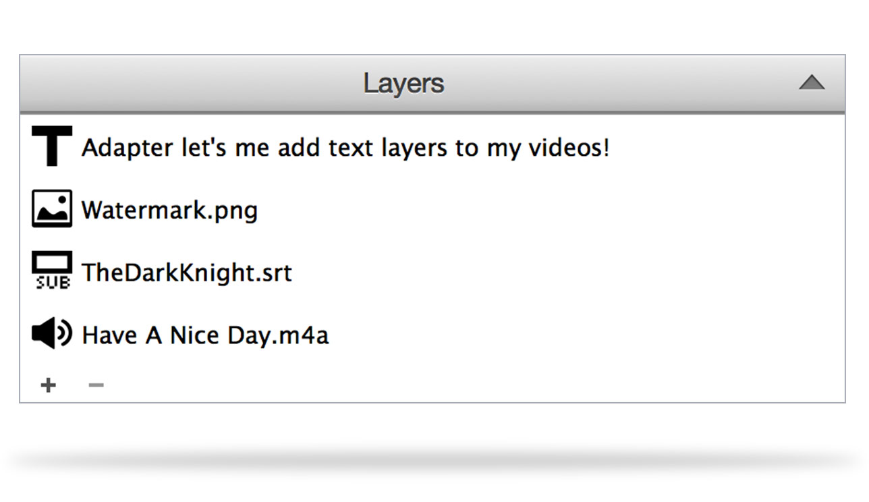Click the T icon on the text layer
This screenshot has width=869, height=502.
point(51,145)
